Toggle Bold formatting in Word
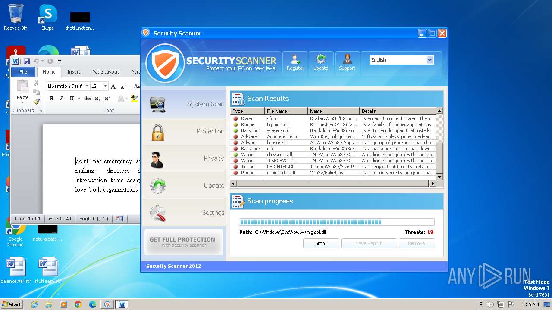Image resolution: width=552 pixels, height=310 pixels. tap(51, 99)
